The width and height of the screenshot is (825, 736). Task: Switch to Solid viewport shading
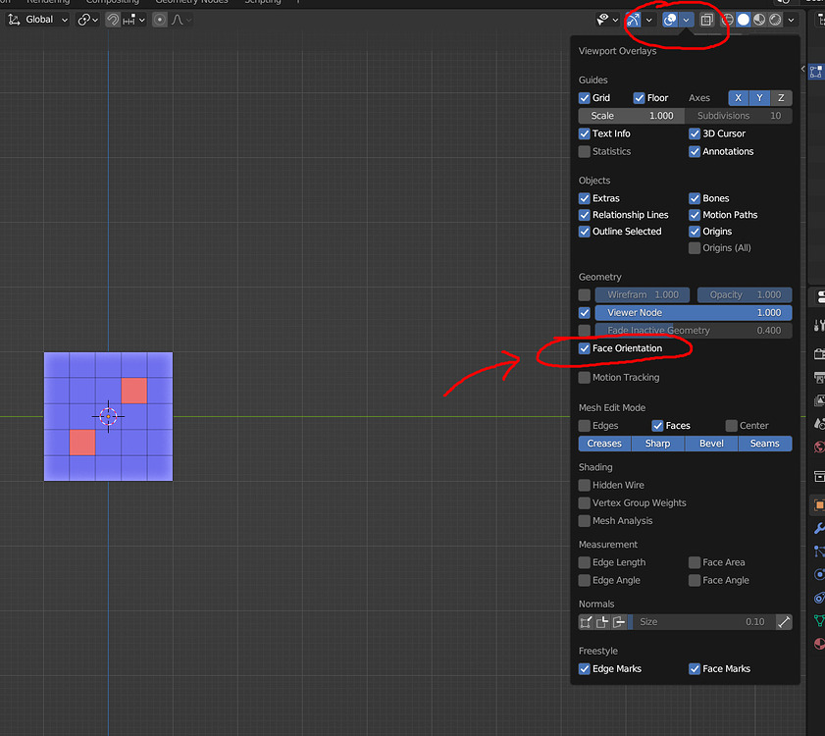(743, 19)
